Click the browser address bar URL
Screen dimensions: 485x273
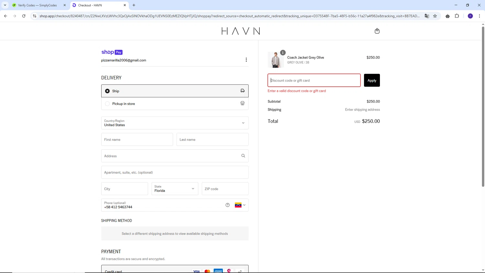point(230,16)
